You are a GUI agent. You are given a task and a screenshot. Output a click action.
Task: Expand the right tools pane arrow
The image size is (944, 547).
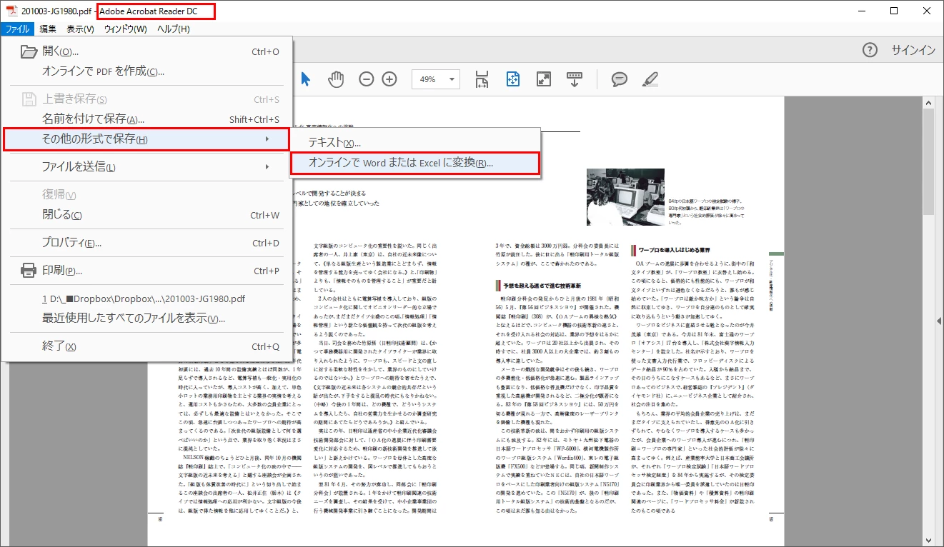939,322
